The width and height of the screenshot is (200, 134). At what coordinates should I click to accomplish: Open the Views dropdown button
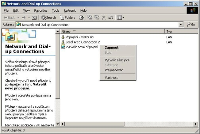coord(120,18)
